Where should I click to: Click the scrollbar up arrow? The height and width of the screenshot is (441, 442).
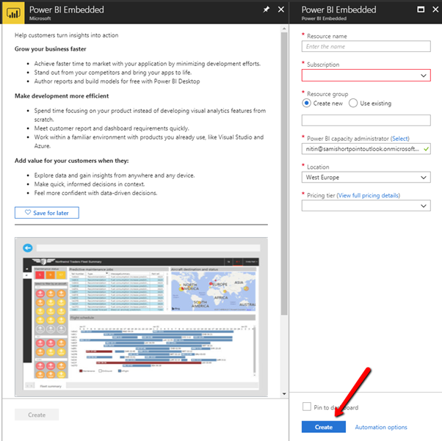coord(284,29)
